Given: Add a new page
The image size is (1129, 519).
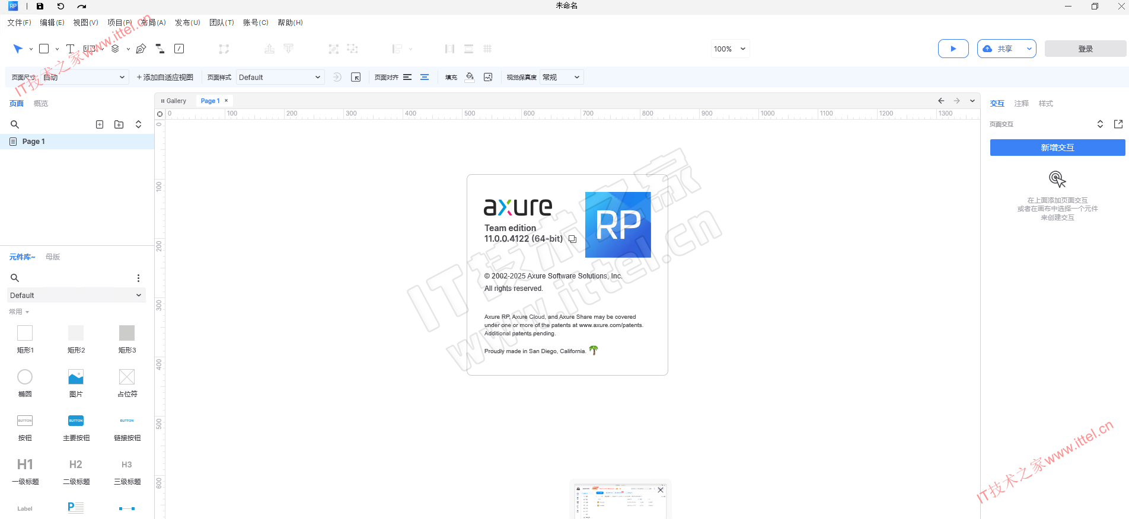Looking at the screenshot, I should click(100, 124).
